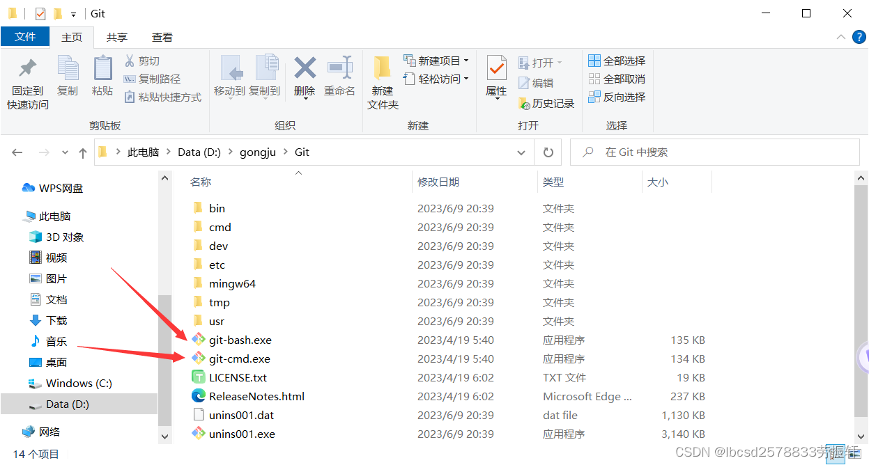869x465 pixels.
Task: Select the git-cmd.exe application icon
Action: coord(199,359)
